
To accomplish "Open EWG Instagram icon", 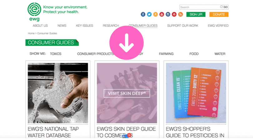I will 168,14.
